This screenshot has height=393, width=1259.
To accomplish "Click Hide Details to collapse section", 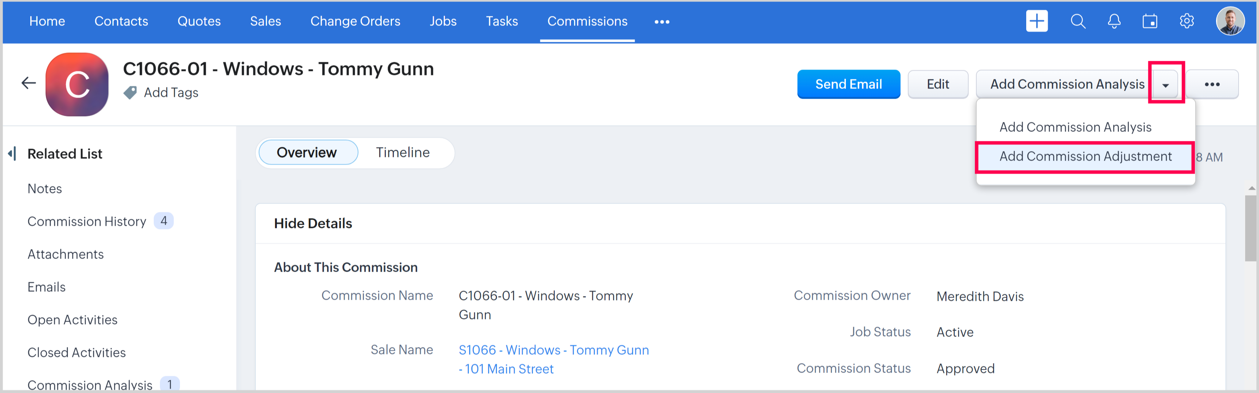I will 313,223.
